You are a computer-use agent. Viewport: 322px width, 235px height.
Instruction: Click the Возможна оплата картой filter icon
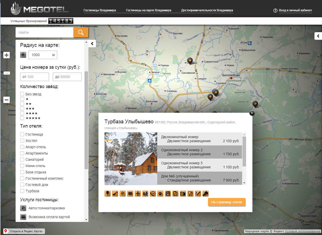23,217
